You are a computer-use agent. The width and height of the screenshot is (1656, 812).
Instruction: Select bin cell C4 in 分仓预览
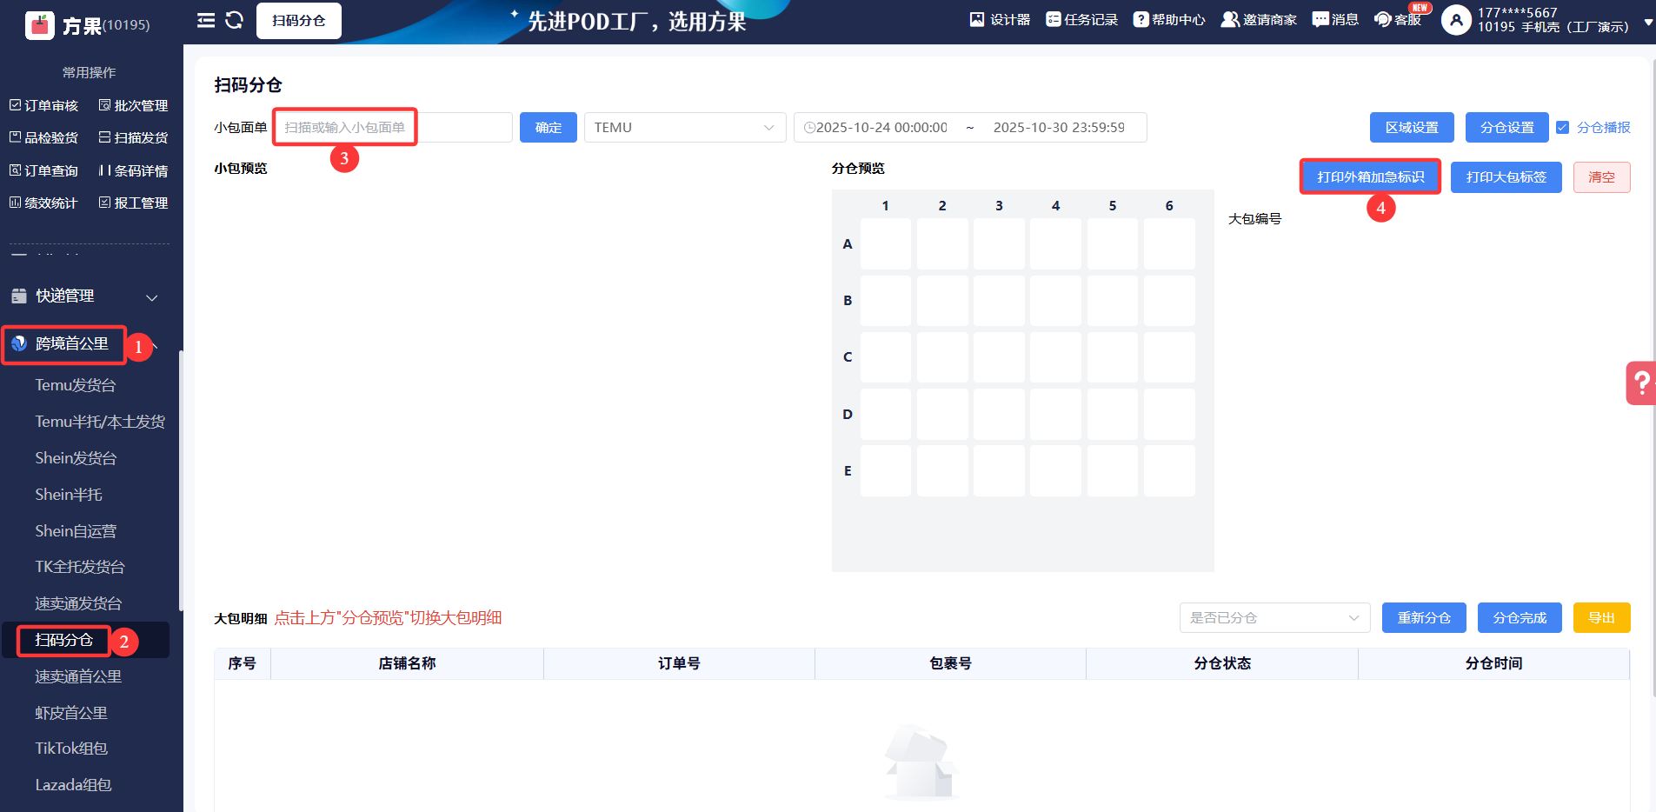(x=1055, y=357)
